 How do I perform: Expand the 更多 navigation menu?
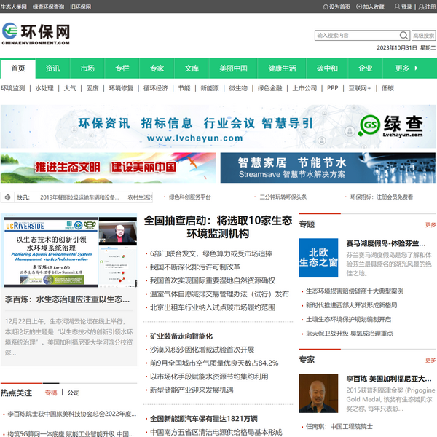pyautogui.click(x=408, y=68)
